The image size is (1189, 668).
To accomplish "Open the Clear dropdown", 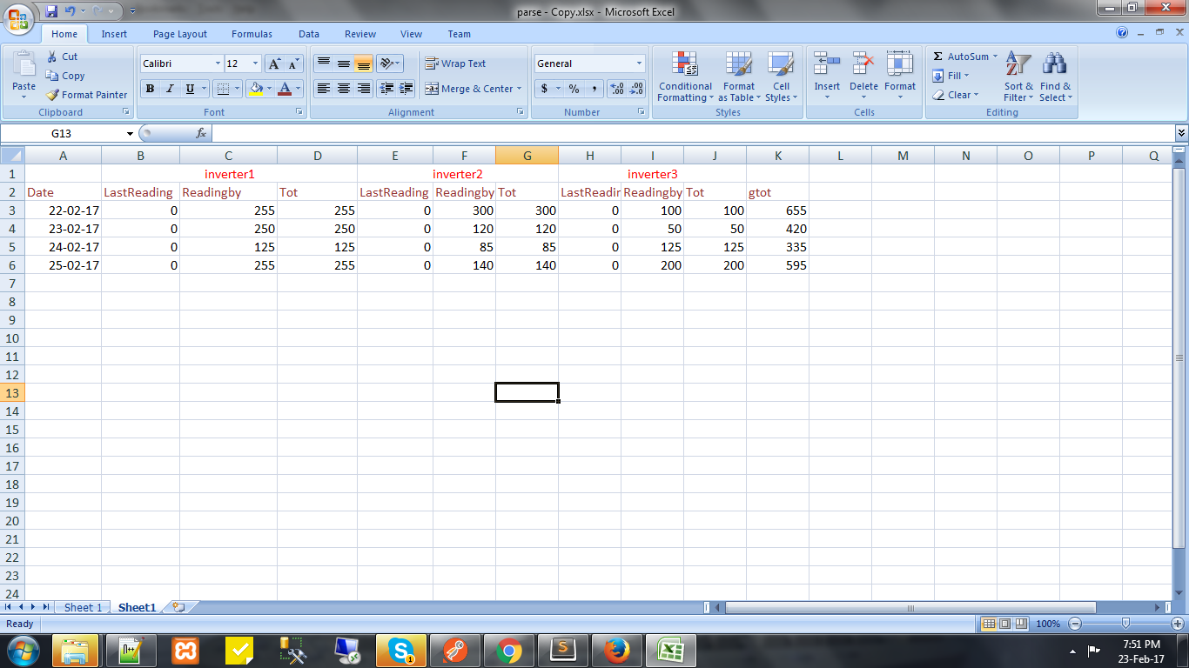I will click(955, 95).
